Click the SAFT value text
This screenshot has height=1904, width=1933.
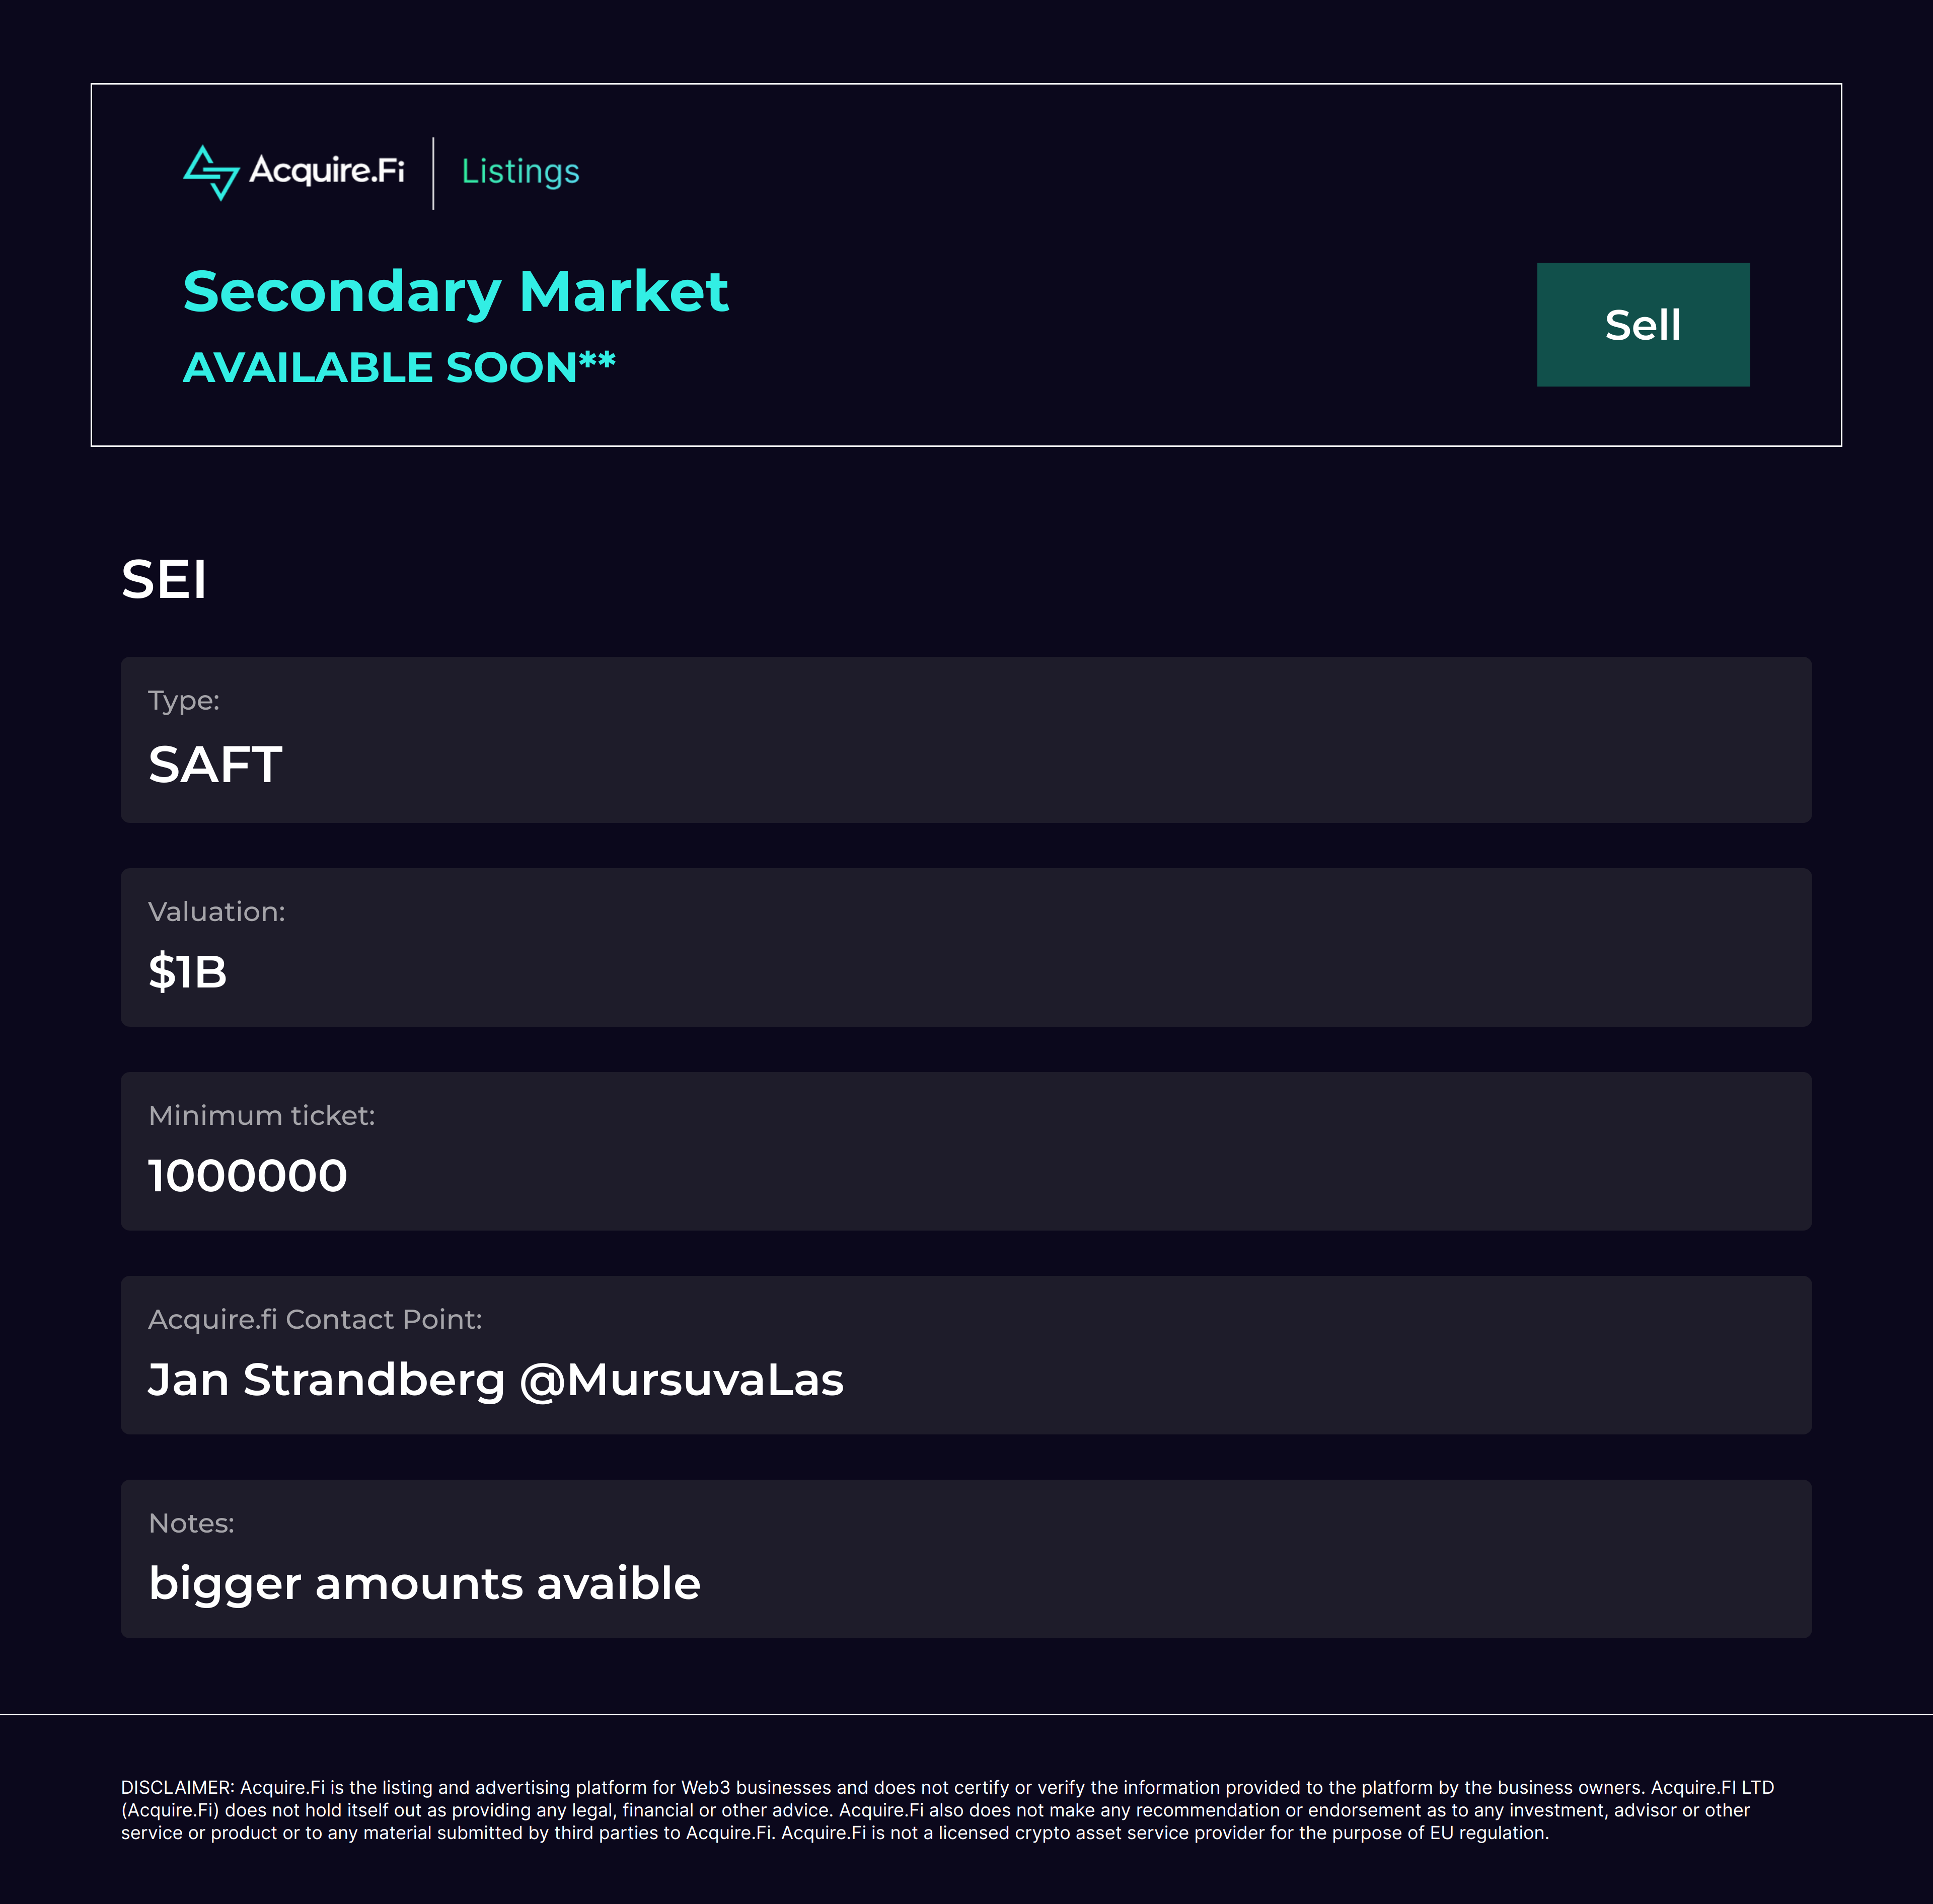pos(215,765)
